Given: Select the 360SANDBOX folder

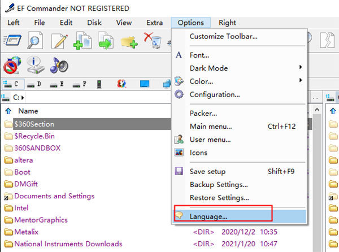Looking at the screenshot, I should pos(37,148).
